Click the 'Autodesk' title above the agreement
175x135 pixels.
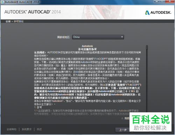(87, 46)
